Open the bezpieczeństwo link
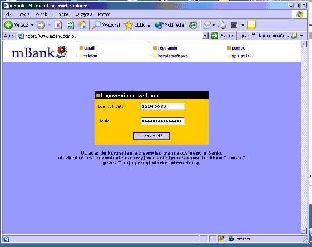 [173, 56]
